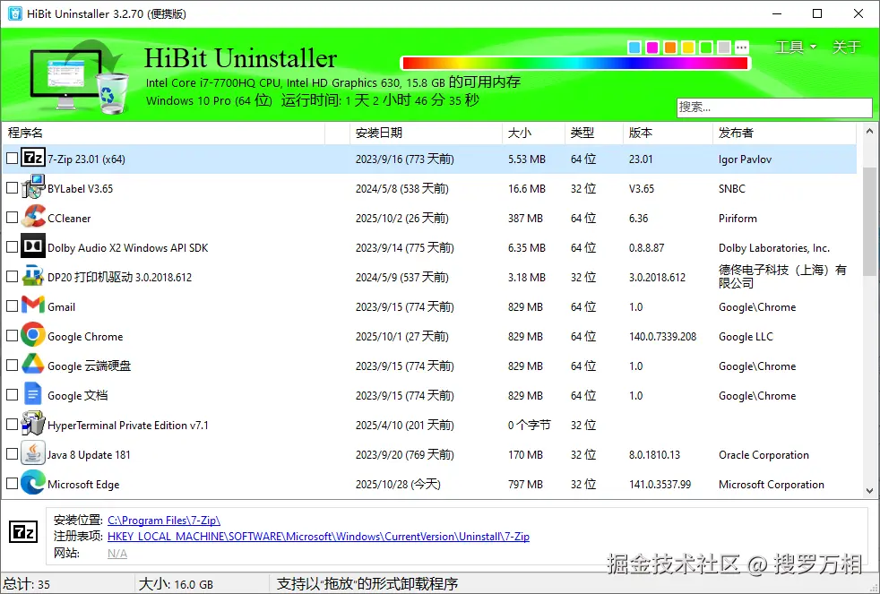Open the 关于 menu
The width and height of the screenshot is (880, 594).
[846, 47]
